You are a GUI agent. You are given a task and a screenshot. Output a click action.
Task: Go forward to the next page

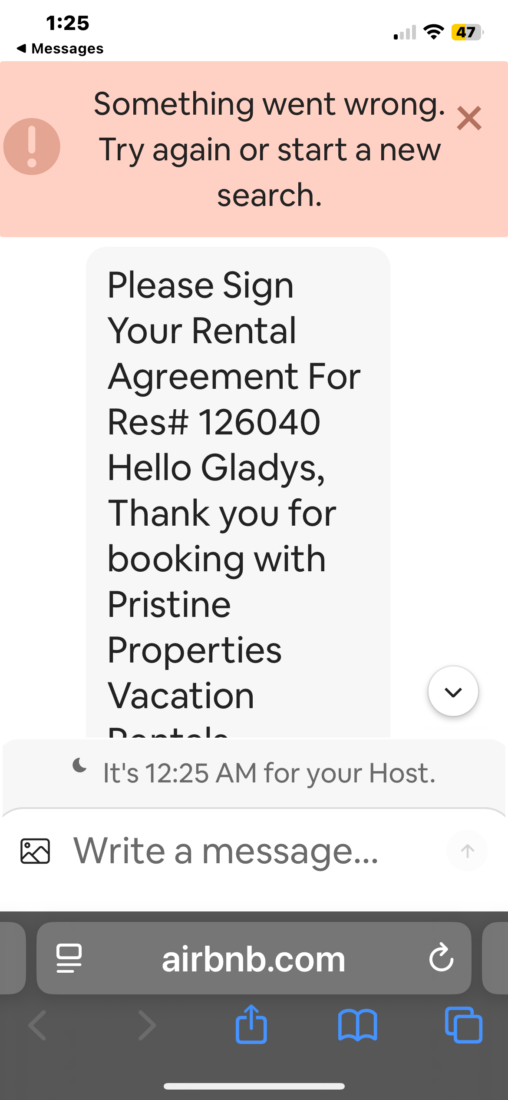pos(147,1025)
